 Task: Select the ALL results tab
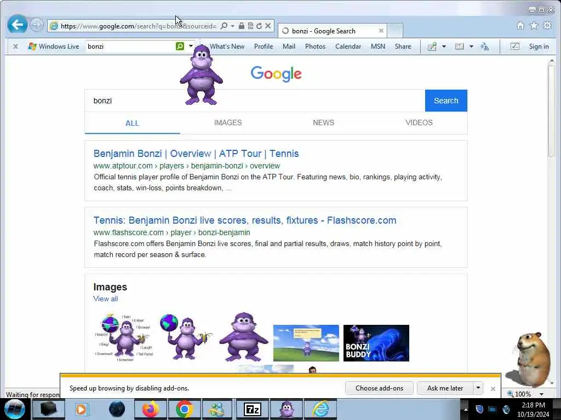[132, 123]
